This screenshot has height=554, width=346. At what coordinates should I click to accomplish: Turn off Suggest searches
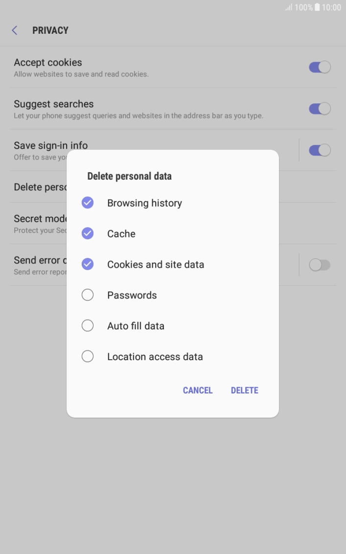coord(320,108)
